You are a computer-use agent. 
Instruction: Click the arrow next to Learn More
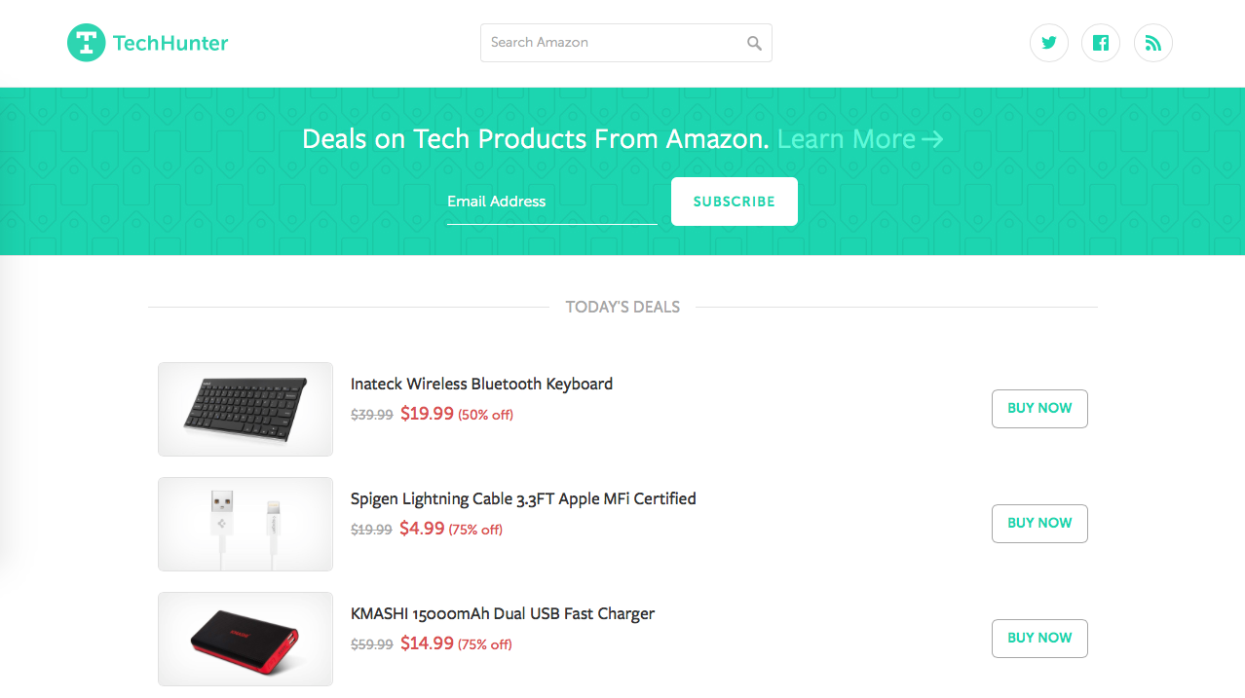(932, 139)
